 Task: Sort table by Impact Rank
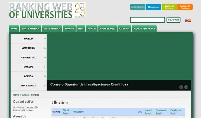pyautogui.click(x=148, y=112)
